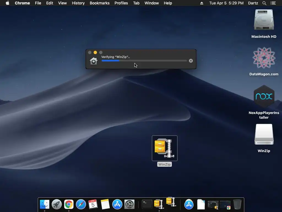
Task: Select the Macintosh HD drive icon
Action: pos(264,20)
